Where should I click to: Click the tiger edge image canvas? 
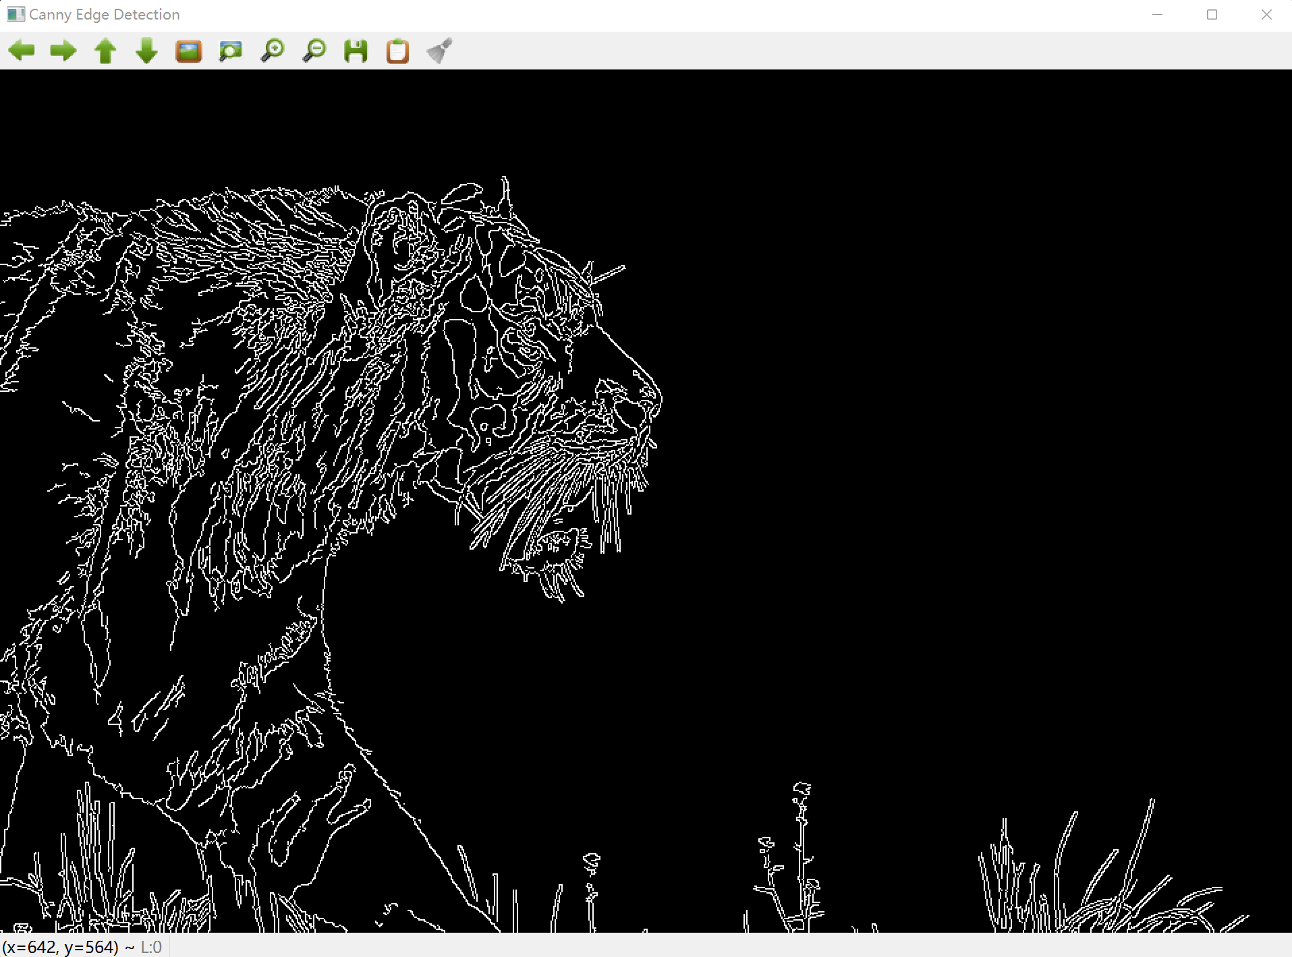[646, 501]
